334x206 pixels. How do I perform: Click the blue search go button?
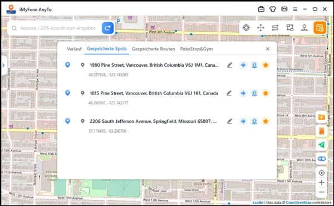click(x=107, y=28)
